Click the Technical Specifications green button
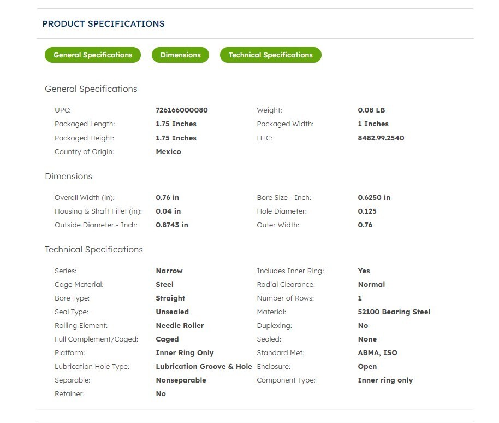This screenshot has height=423, width=499. click(270, 55)
